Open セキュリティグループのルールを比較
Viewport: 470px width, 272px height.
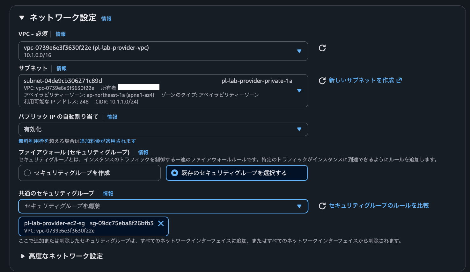379,206
